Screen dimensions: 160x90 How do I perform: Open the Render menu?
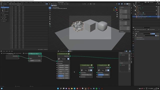coord(7,2)
